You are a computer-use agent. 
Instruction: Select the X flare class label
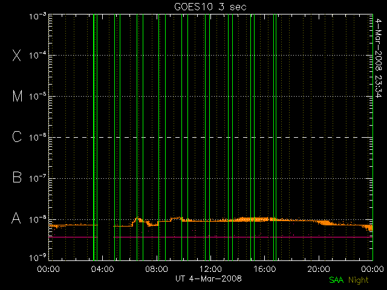[17, 55]
